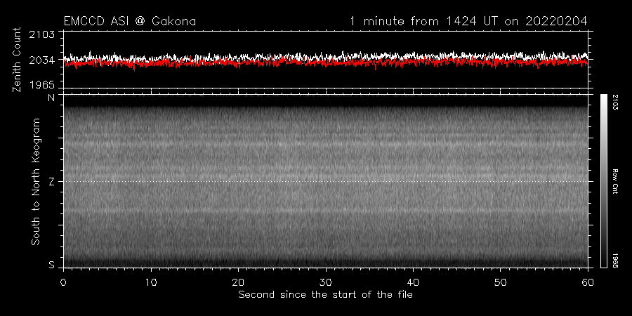Image resolution: width=632 pixels, height=316 pixels.
Task: Click the 'N' north keogram label
Action: [x=51, y=97]
